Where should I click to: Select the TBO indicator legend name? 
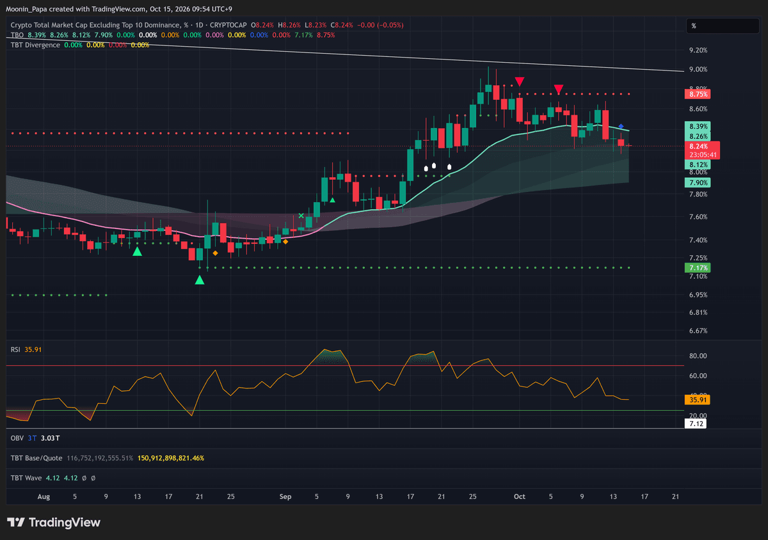[18, 35]
